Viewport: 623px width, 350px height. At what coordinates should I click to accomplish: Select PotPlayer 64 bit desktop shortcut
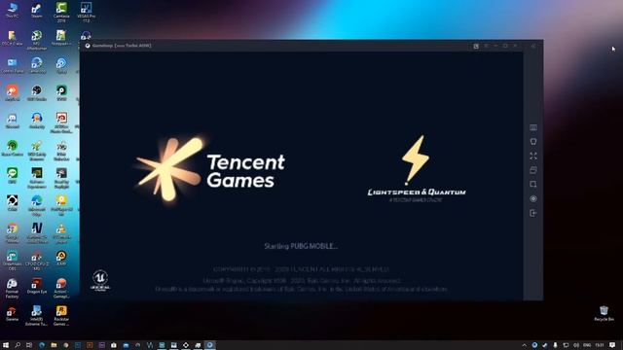[x=61, y=205]
